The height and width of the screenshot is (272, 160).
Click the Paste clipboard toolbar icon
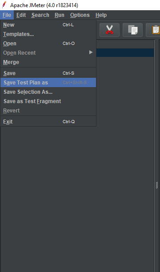(154, 30)
